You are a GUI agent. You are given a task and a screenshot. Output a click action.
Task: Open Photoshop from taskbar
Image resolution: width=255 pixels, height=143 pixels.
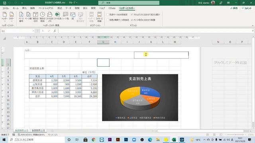click(126, 139)
